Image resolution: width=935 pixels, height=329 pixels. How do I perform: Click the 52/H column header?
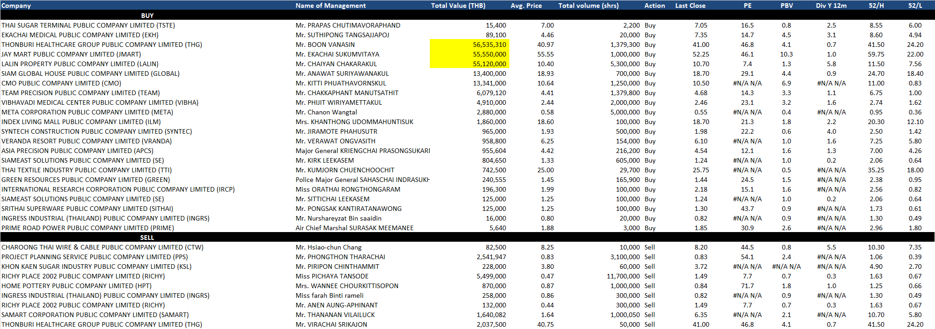pos(876,6)
